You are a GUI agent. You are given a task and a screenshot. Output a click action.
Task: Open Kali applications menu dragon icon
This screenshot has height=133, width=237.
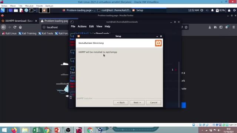click(x=3, y=10)
